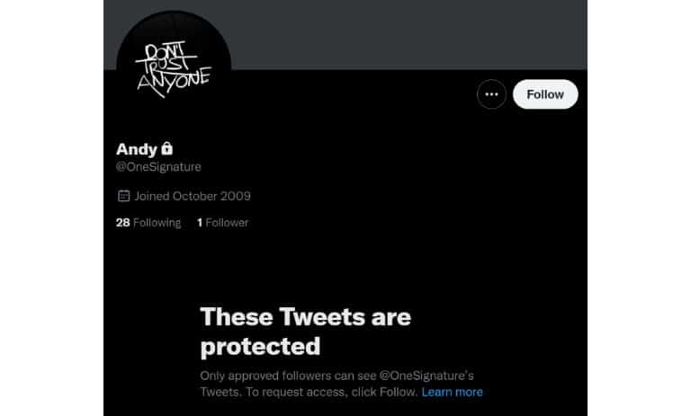Image resolution: width=691 pixels, height=416 pixels.
Task: Open the 28 Following list
Action: pyautogui.click(x=148, y=223)
